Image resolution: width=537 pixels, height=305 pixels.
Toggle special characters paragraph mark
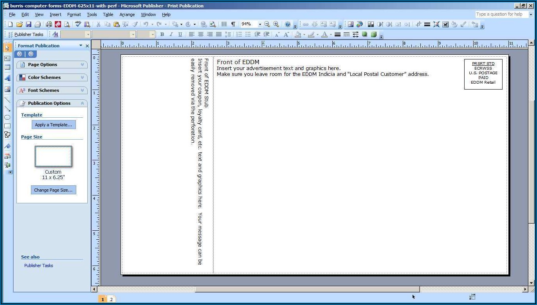(x=233, y=24)
